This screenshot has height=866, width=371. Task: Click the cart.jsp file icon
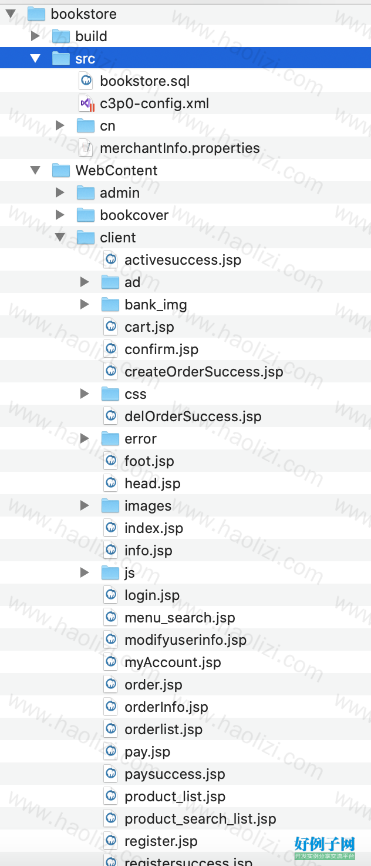[x=111, y=327]
